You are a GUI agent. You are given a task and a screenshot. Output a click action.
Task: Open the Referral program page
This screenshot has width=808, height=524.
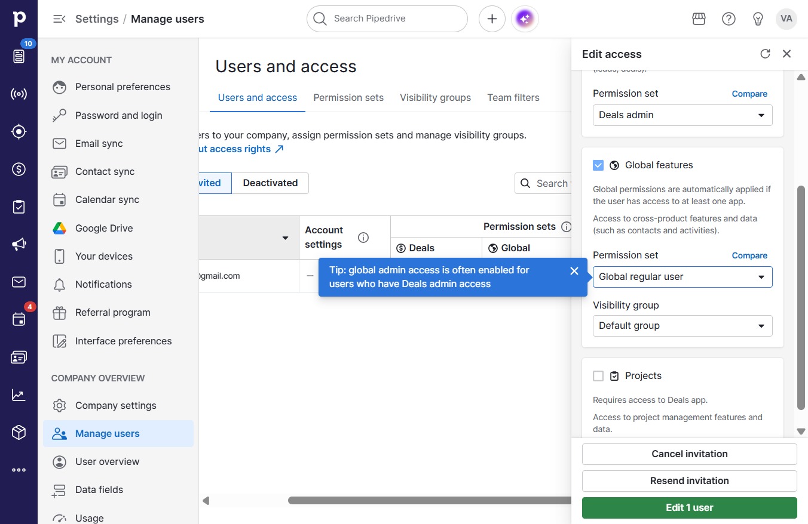pyautogui.click(x=118, y=313)
